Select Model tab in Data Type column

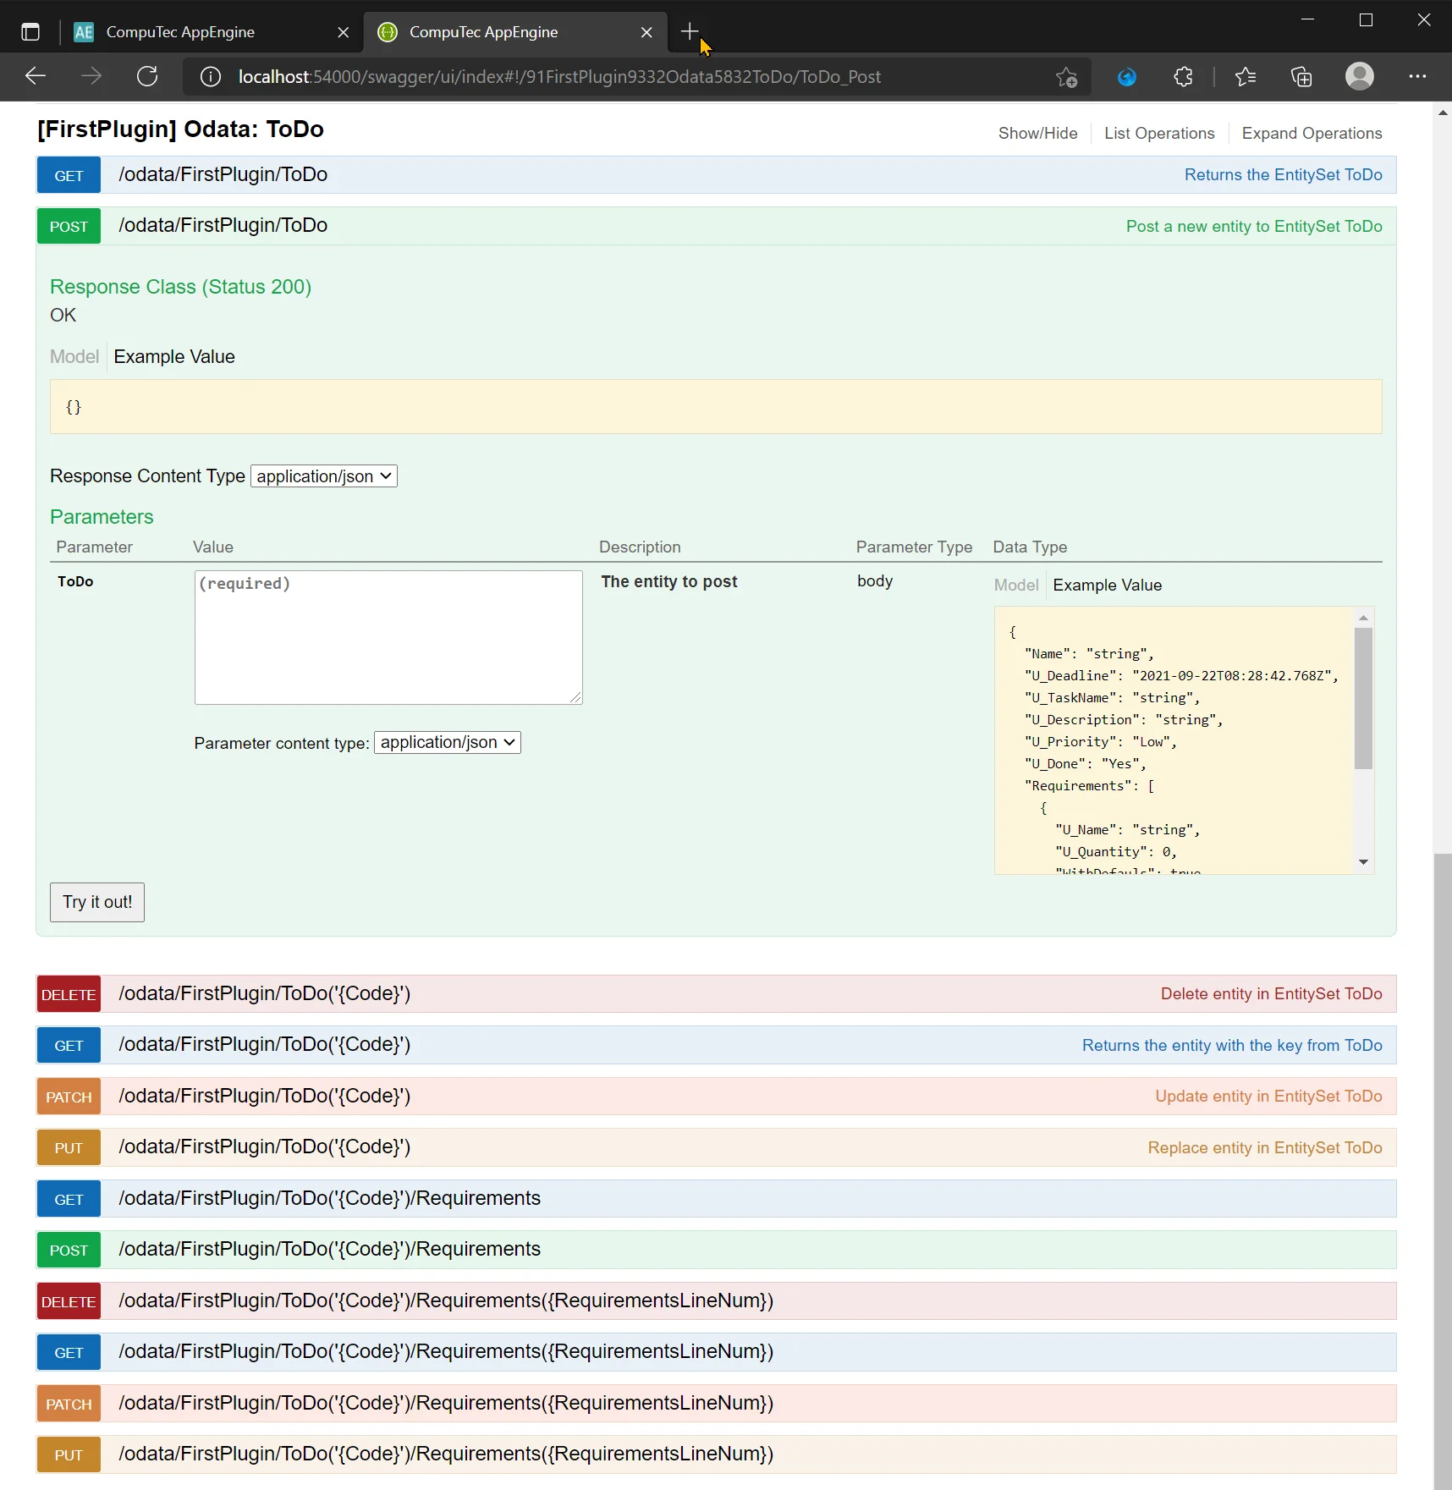pos(1015,586)
